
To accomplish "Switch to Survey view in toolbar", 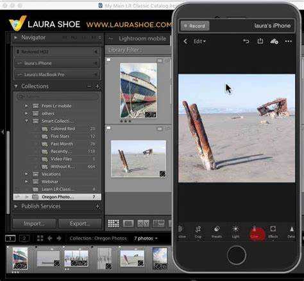I will coord(158,224).
